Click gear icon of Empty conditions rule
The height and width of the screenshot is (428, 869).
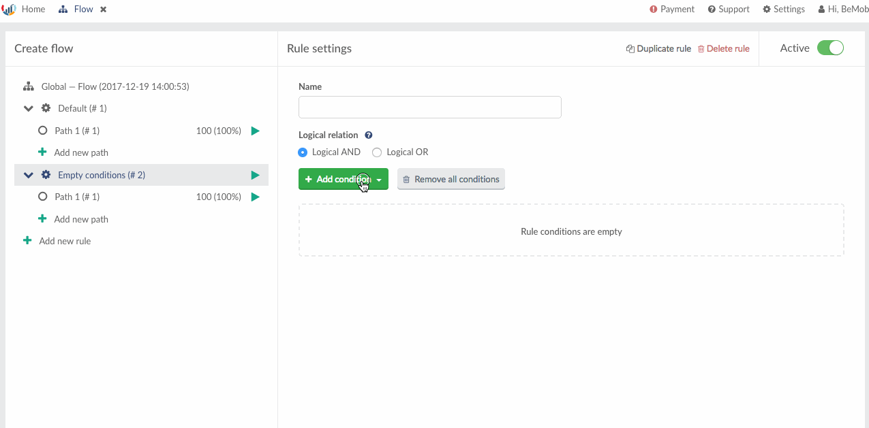[46, 175]
